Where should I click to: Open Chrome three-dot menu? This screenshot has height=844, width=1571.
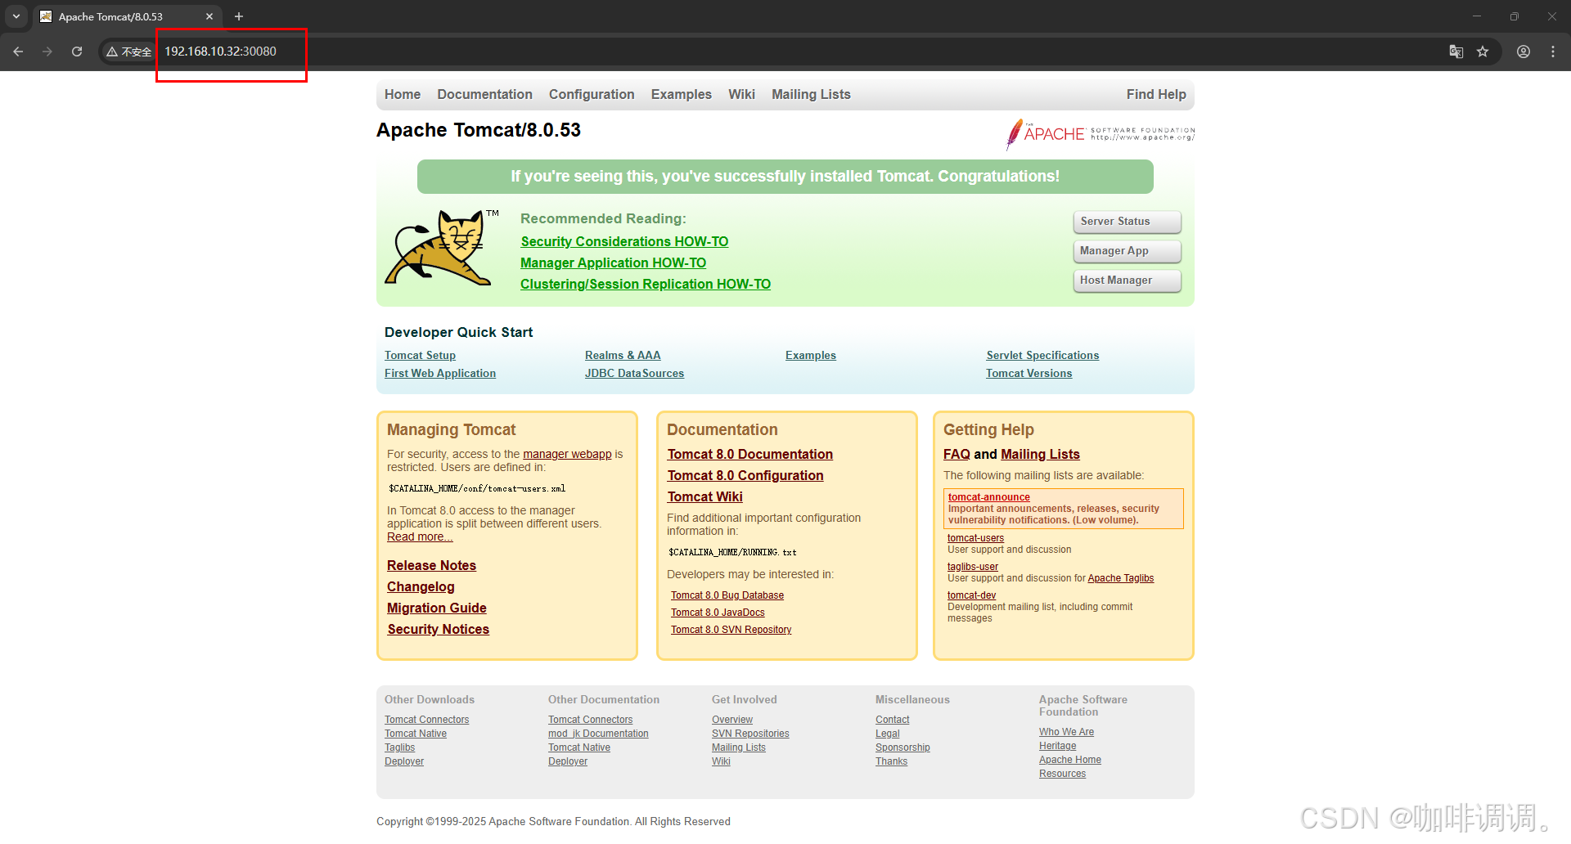click(1553, 52)
